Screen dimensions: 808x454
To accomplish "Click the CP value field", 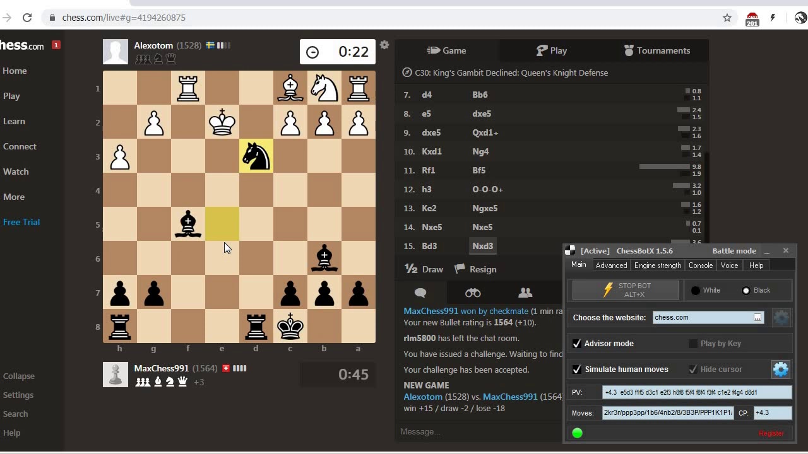I will pos(772,413).
